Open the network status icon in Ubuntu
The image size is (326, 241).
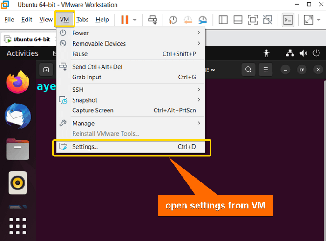coord(290,53)
